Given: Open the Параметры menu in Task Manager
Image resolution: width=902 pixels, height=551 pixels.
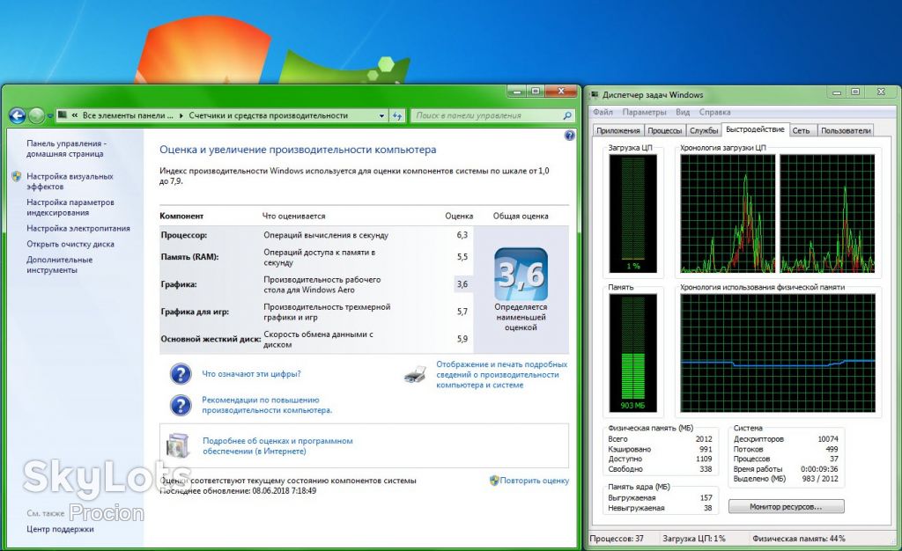Looking at the screenshot, I should [644, 112].
